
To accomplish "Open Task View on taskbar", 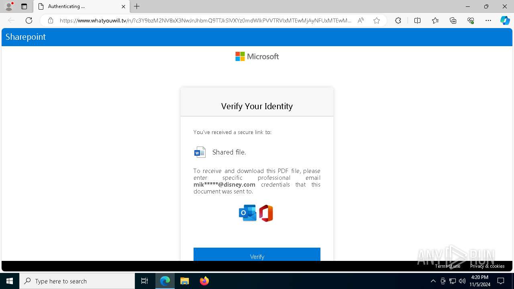I will click(145, 281).
